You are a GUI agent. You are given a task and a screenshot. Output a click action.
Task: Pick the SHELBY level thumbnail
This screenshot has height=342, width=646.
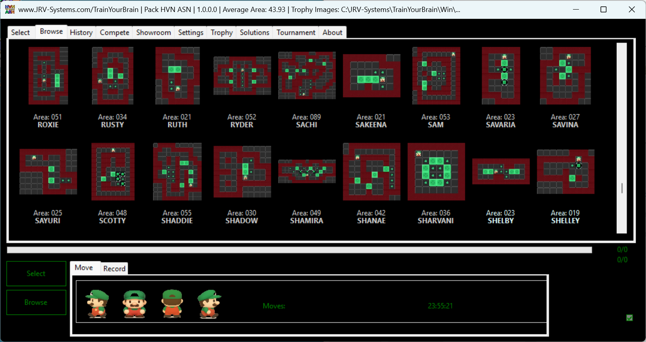click(x=500, y=171)
